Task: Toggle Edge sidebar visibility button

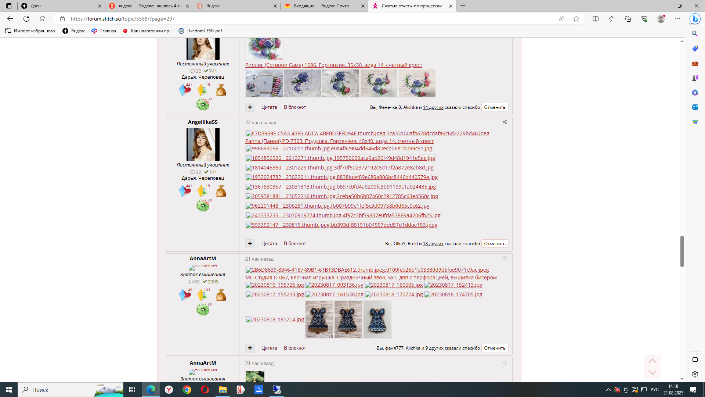Action: click(695, 360)
